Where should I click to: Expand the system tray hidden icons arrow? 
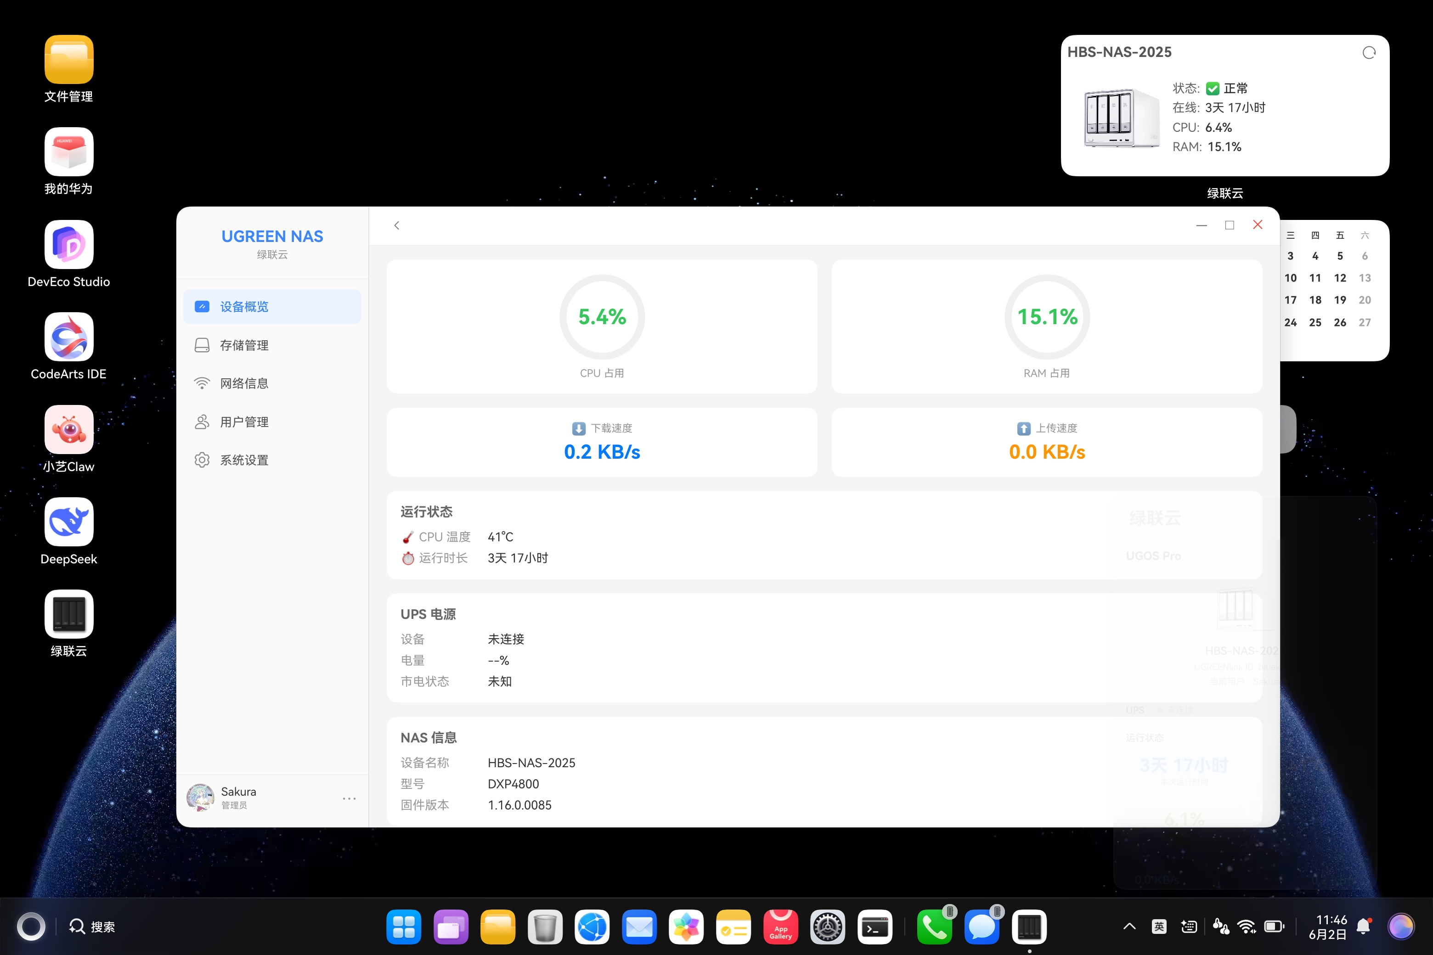pyautogui.click(x=1129, y=927)
